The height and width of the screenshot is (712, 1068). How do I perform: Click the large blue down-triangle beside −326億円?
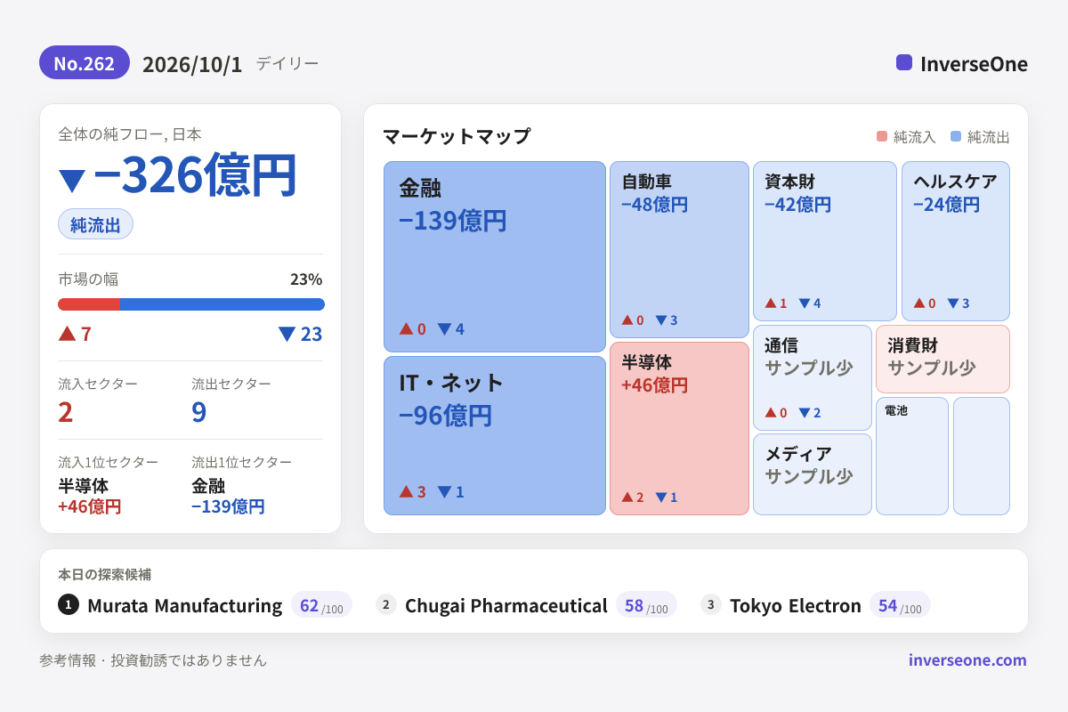[x=72, y=181]
